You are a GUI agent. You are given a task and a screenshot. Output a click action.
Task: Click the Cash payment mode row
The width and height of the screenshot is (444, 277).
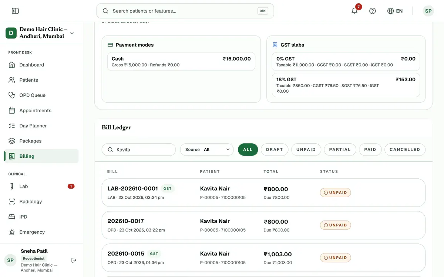tap(181, 61)
